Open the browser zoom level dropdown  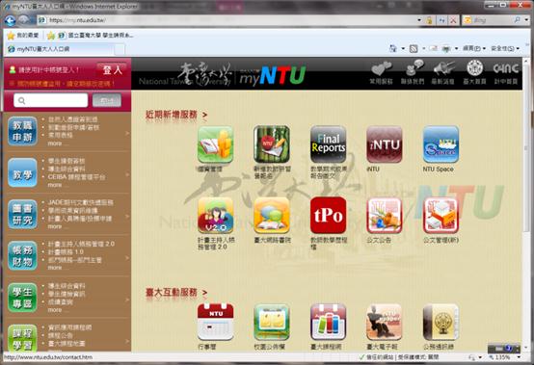coord(519,357)
